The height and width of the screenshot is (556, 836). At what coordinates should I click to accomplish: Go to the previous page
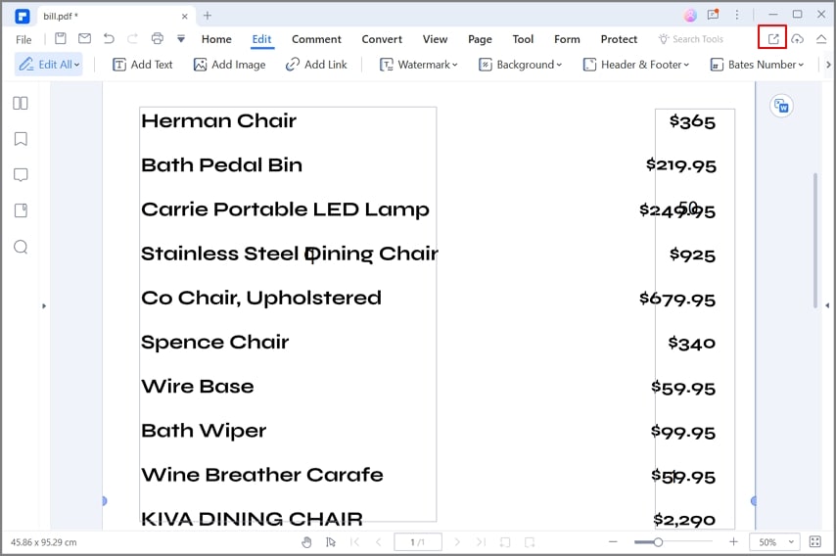[x=379, y=542]
